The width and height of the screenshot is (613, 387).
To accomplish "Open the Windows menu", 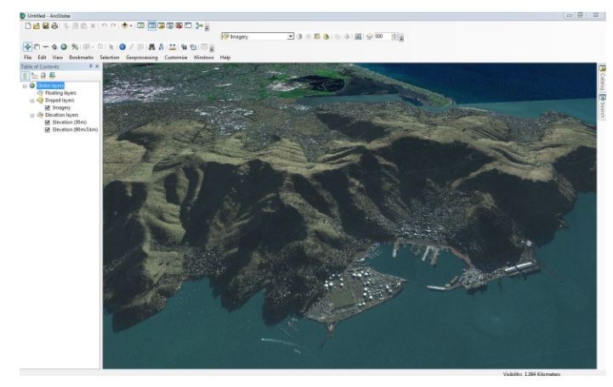I will [x=204, y=58].
